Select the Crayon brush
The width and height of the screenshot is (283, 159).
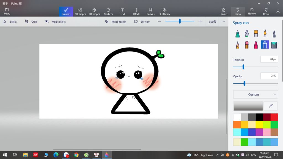256,45
